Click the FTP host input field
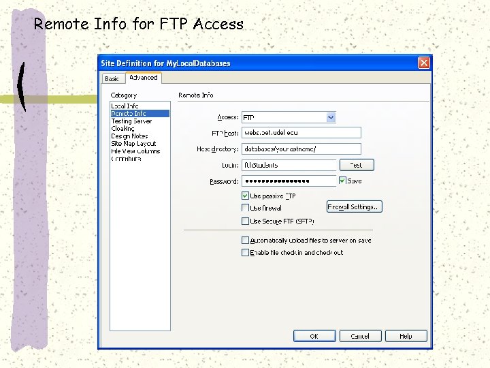The width and height of the screenshot is (490, 368). [x=301, y=133]
